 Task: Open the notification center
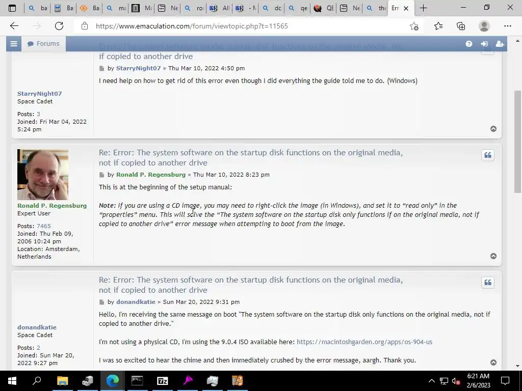point(505,381)
